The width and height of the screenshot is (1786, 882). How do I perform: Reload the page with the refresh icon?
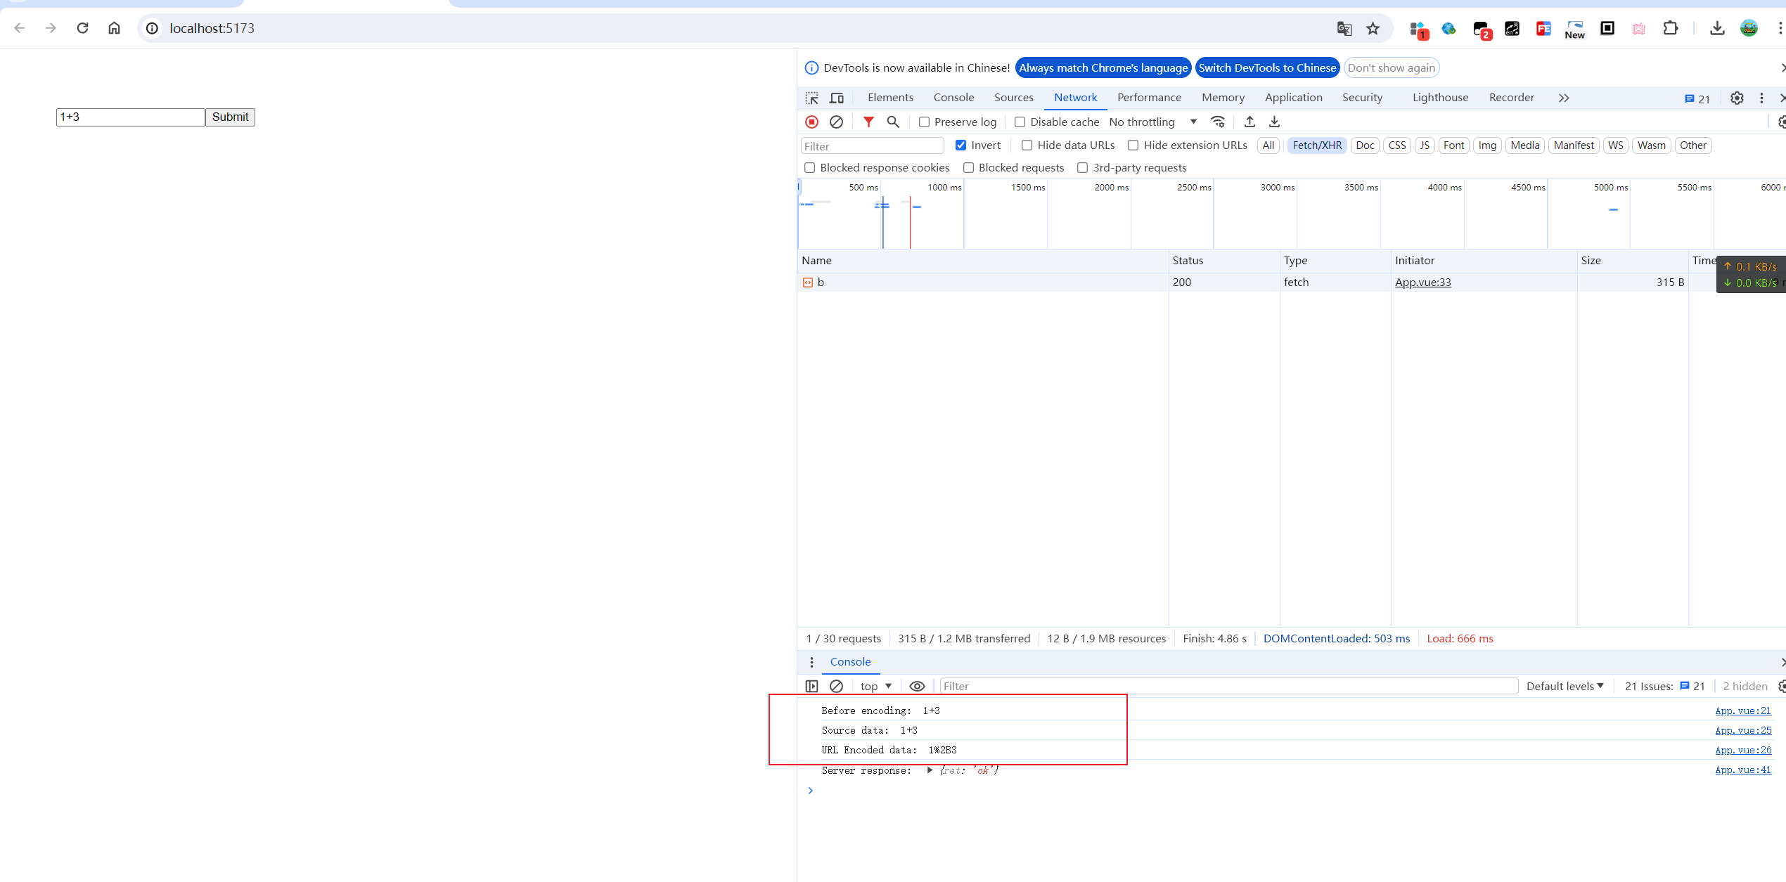click(82, 28)
